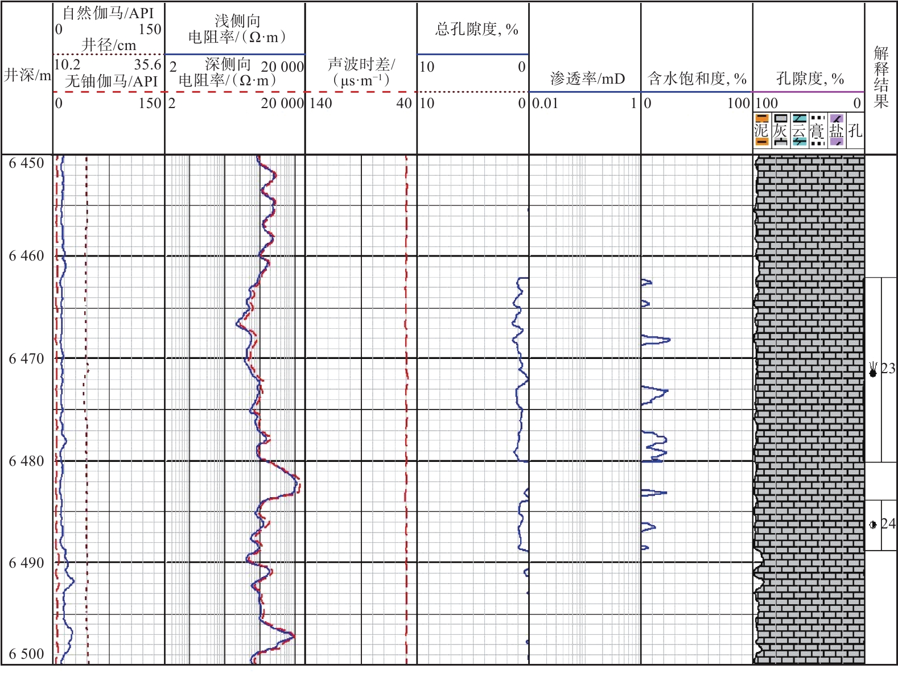Click the 含水饱和度 column header
Viewport: 898px width, 673px height.
pos(697,79)
